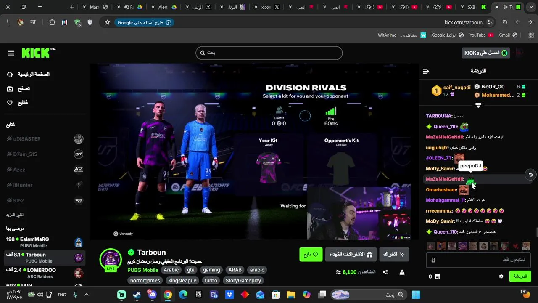
Task: Click the gta stream tag
Action: (191, 270)
